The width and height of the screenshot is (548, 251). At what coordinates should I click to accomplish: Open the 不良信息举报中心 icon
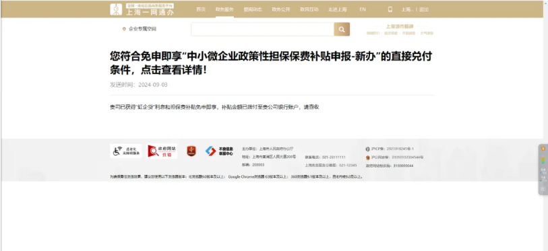click(x=219, y=151)
